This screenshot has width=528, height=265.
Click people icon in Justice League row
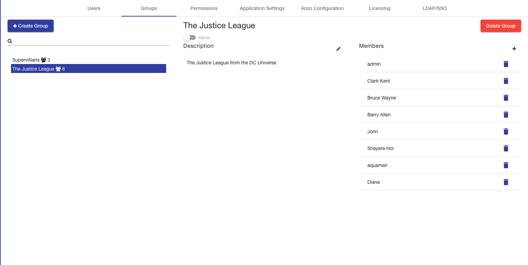tap(58, 69)
